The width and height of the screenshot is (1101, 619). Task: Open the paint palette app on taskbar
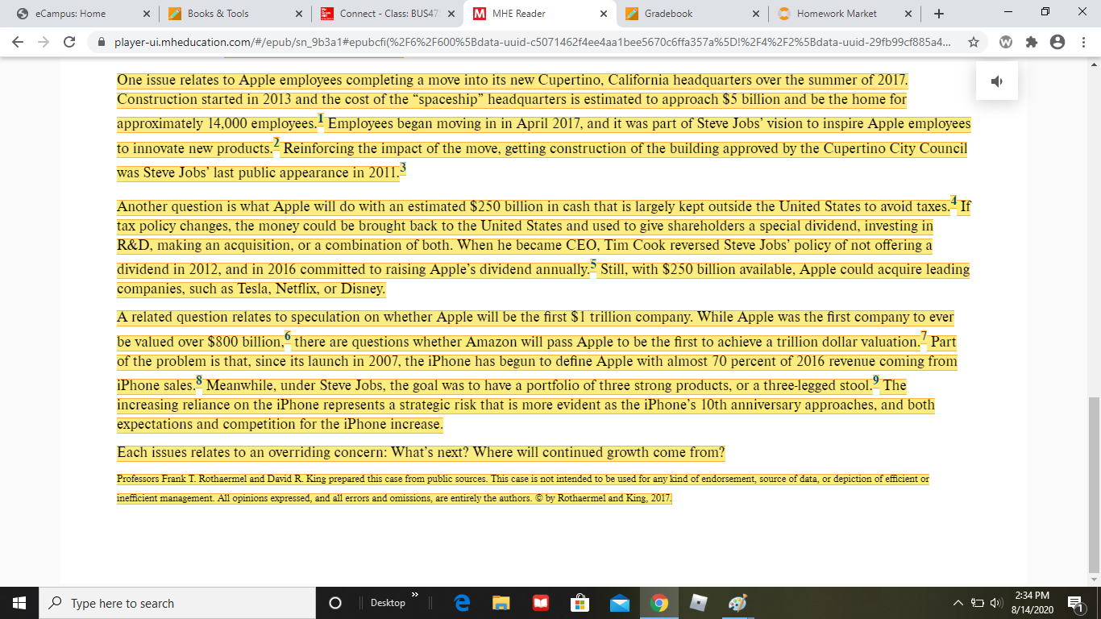737,603
